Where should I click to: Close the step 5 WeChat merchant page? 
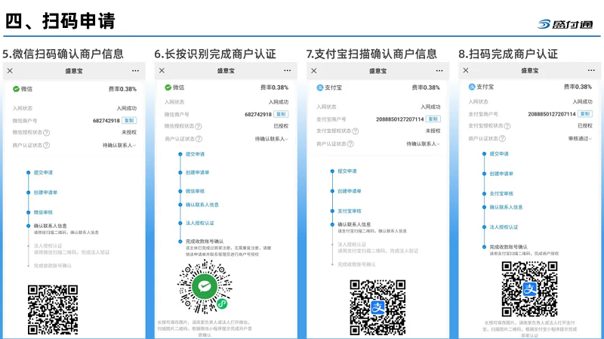(x=10, y=70)
